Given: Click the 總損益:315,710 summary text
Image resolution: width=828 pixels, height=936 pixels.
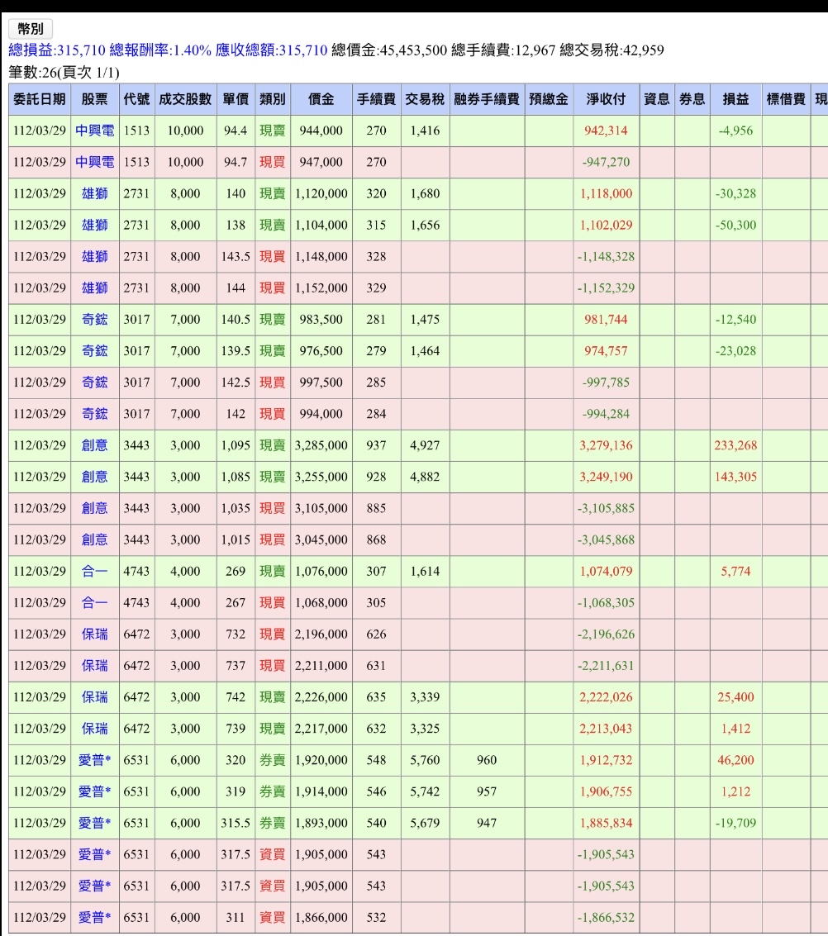Looking at the screenshot, I should click(x=57, y=50).
